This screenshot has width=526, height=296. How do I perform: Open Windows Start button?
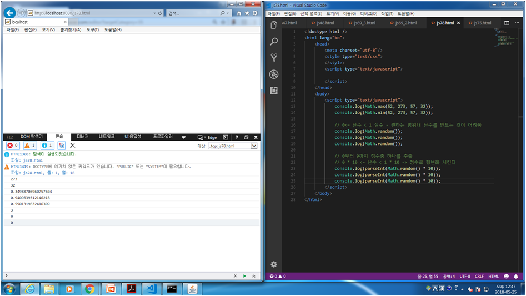coord(9,289)
